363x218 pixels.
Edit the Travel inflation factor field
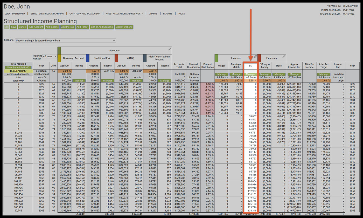pos(279,80)
